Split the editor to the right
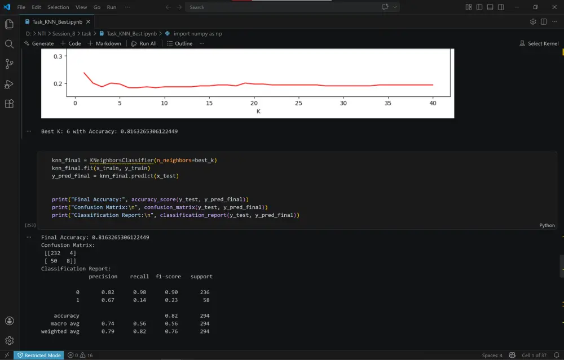The image size is (564, 360). (x=544, y=21)
